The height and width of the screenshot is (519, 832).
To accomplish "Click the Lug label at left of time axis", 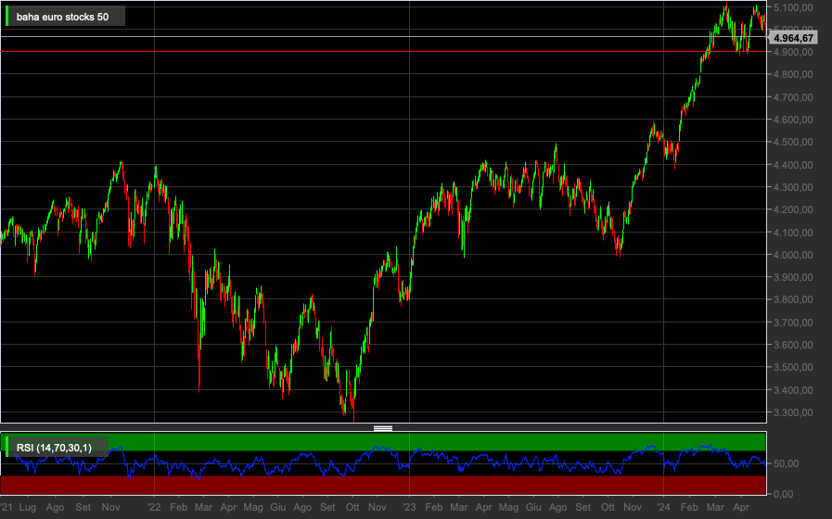I will coord(28,507).
